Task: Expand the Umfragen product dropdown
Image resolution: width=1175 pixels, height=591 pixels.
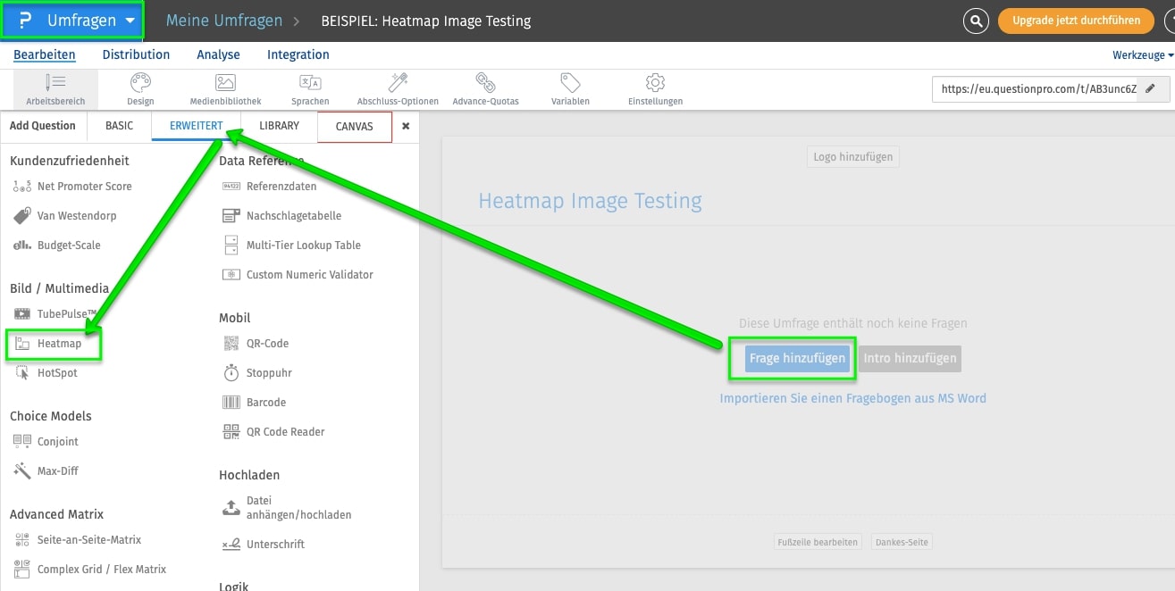Action: click(72, 21)
